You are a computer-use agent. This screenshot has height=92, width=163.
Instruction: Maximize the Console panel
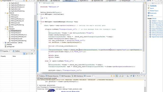click(x=144, y=76)
